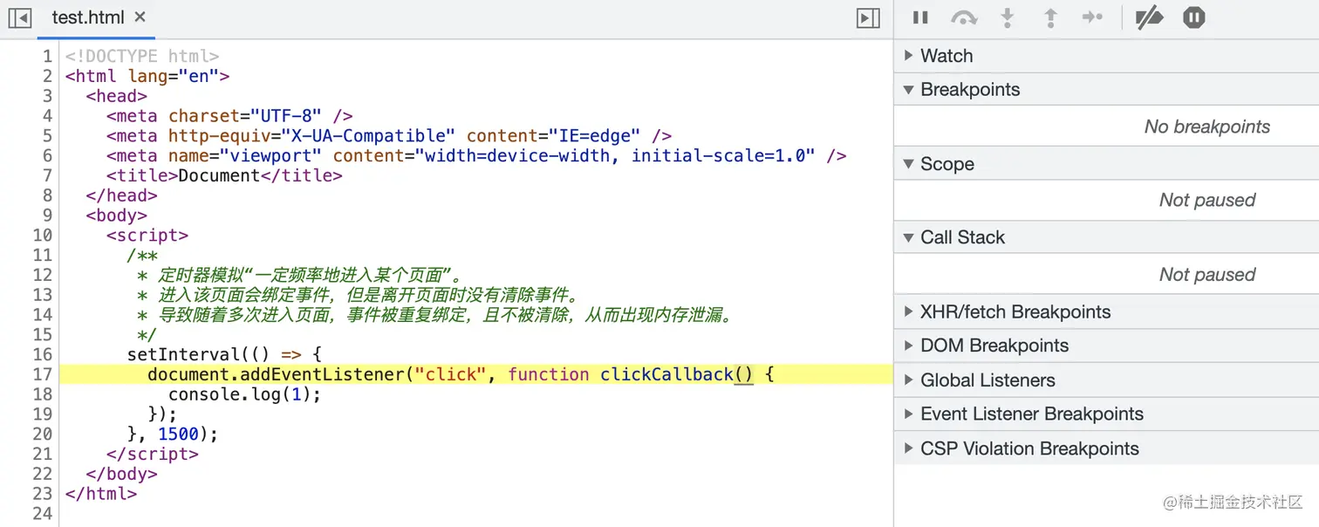Step over next function call

pyautogui.click(x=964, y=17)
